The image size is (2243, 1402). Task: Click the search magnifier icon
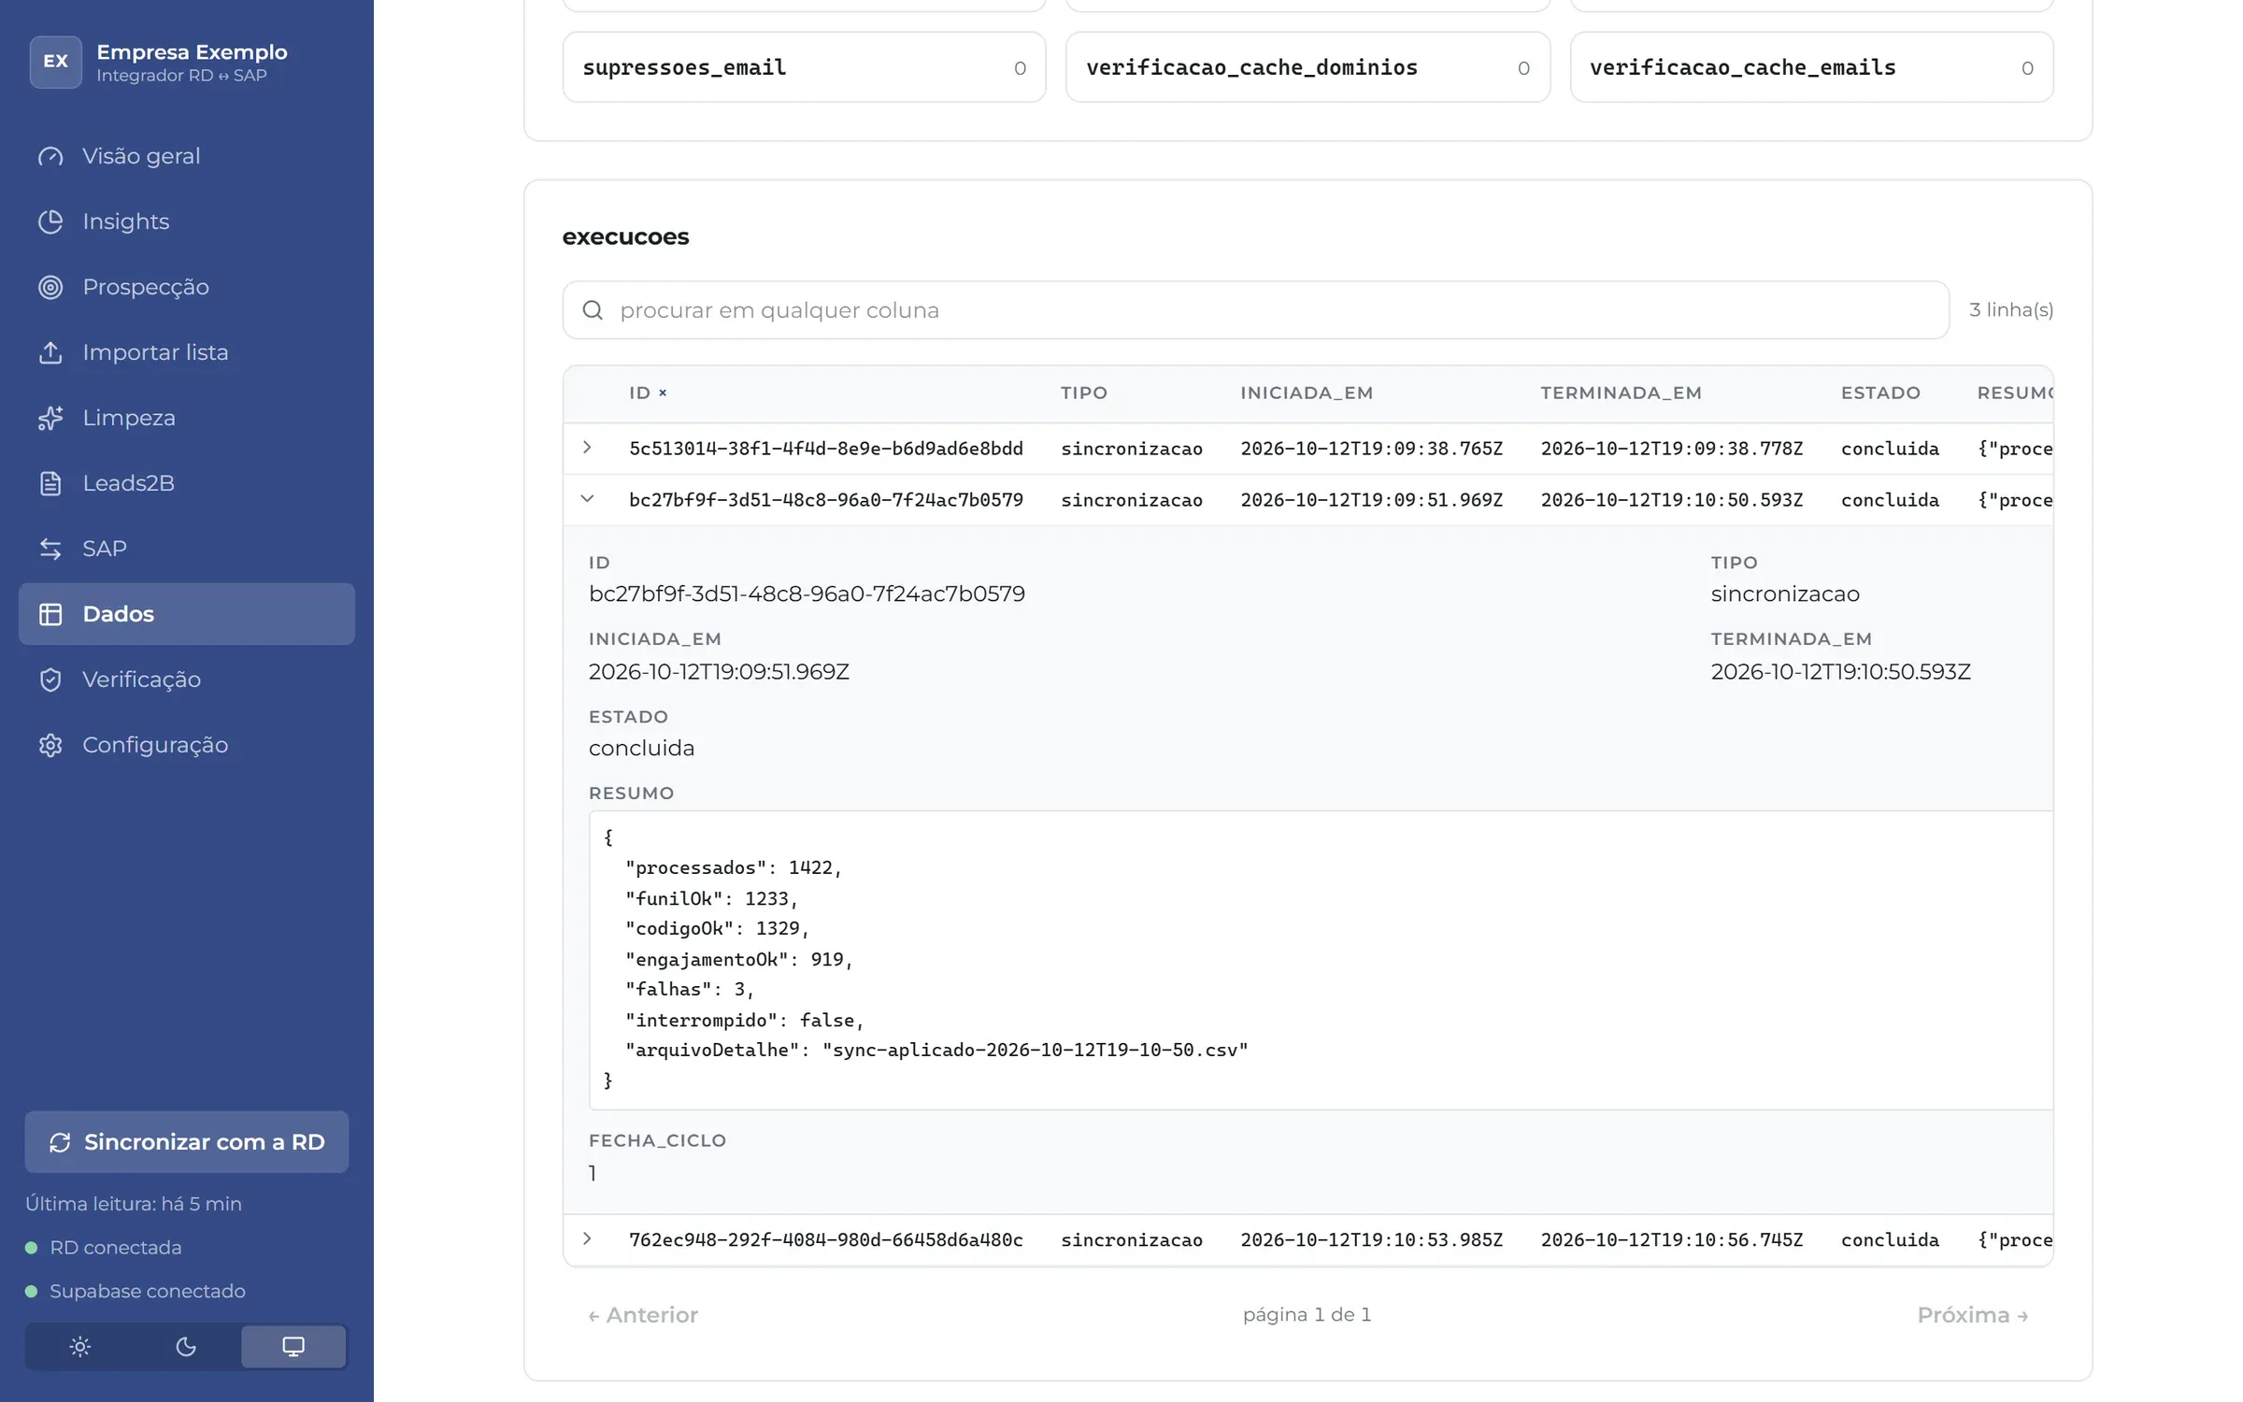tap(593, 309)
